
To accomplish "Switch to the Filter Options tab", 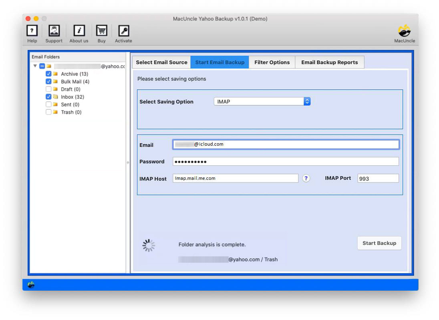I will tap(272, 62).
